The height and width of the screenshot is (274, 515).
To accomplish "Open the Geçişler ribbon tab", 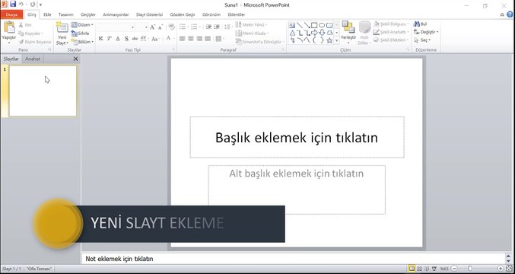I will (x=88, y=14).
